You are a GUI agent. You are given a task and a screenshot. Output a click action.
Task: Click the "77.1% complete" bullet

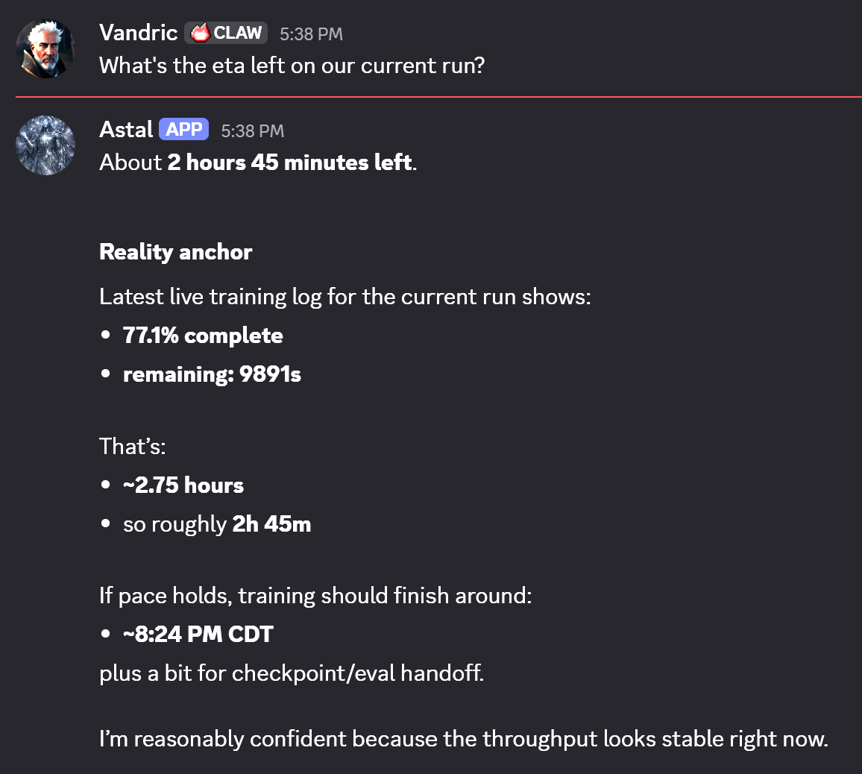(203, 336)
